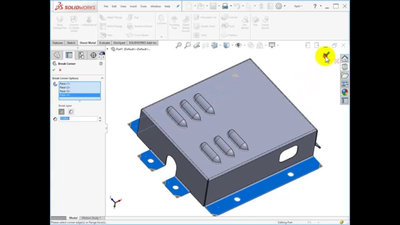400x225 pixels.
Task: Open the View Palette task pane icon
Action: point(345,84)
